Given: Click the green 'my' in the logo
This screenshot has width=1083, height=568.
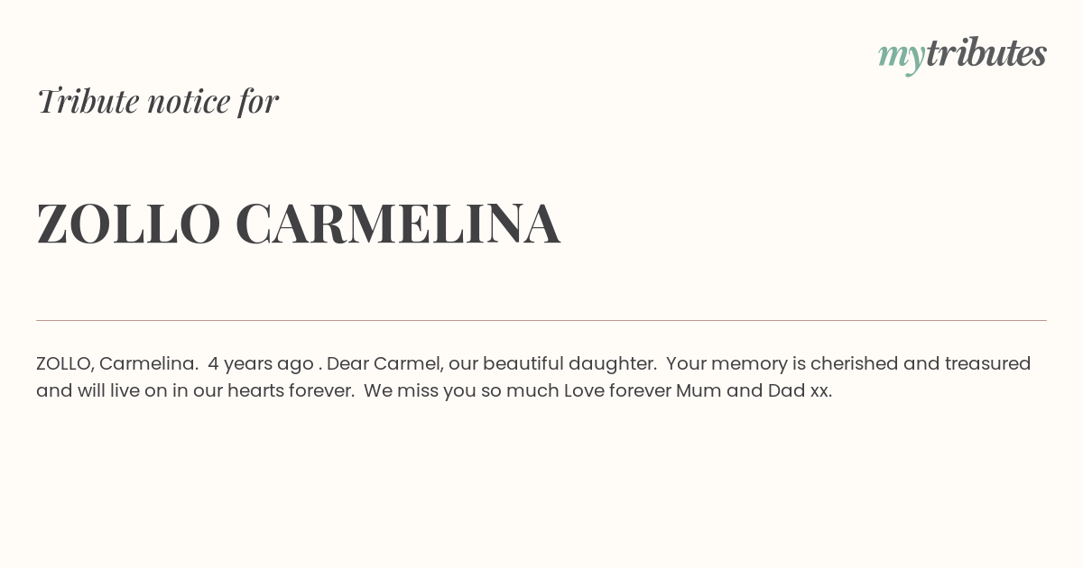Looking at the screenshot, I should tap(901, 59).
